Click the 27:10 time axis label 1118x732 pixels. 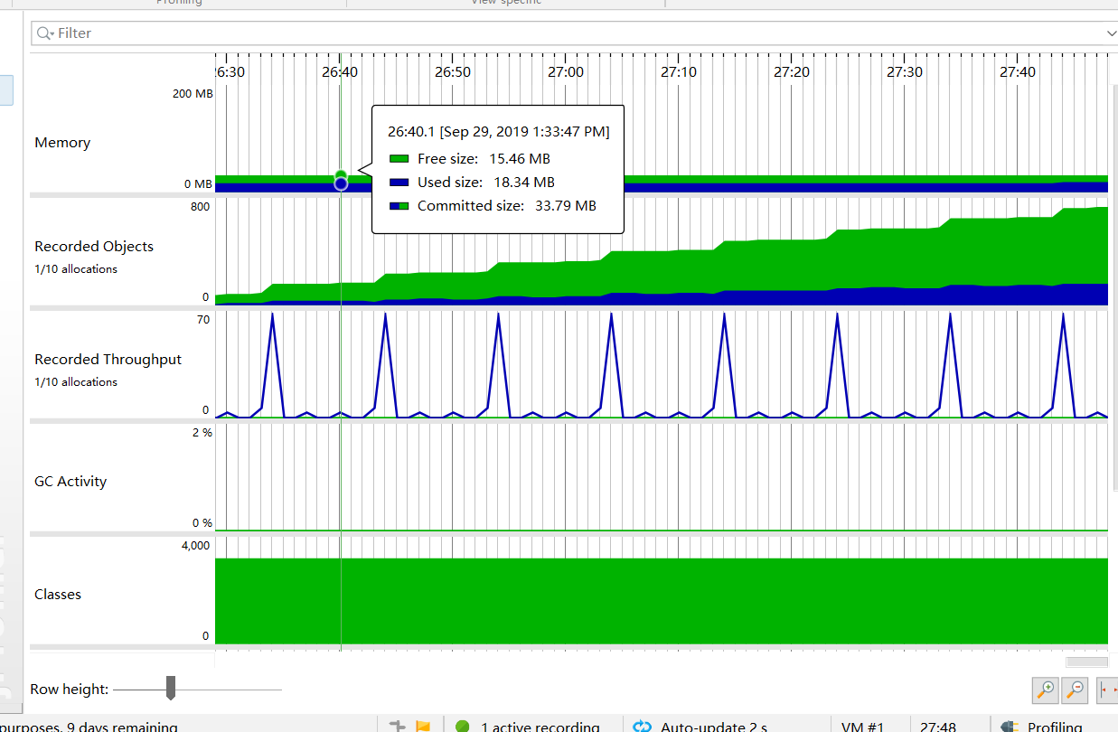tap(678, 72)
